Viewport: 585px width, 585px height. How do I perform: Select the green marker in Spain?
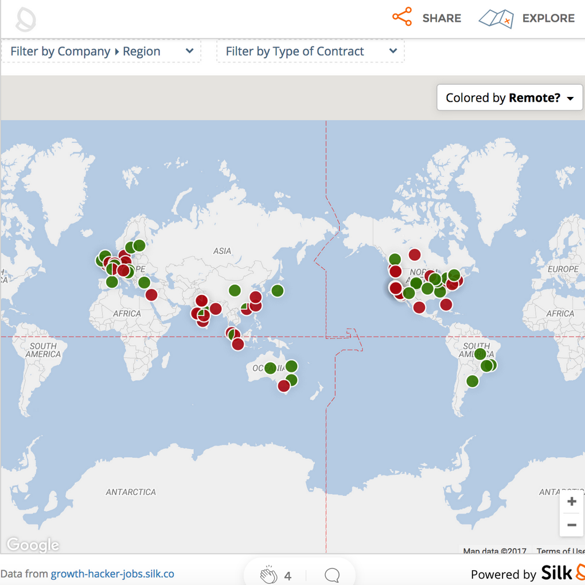tap(112, 282)
